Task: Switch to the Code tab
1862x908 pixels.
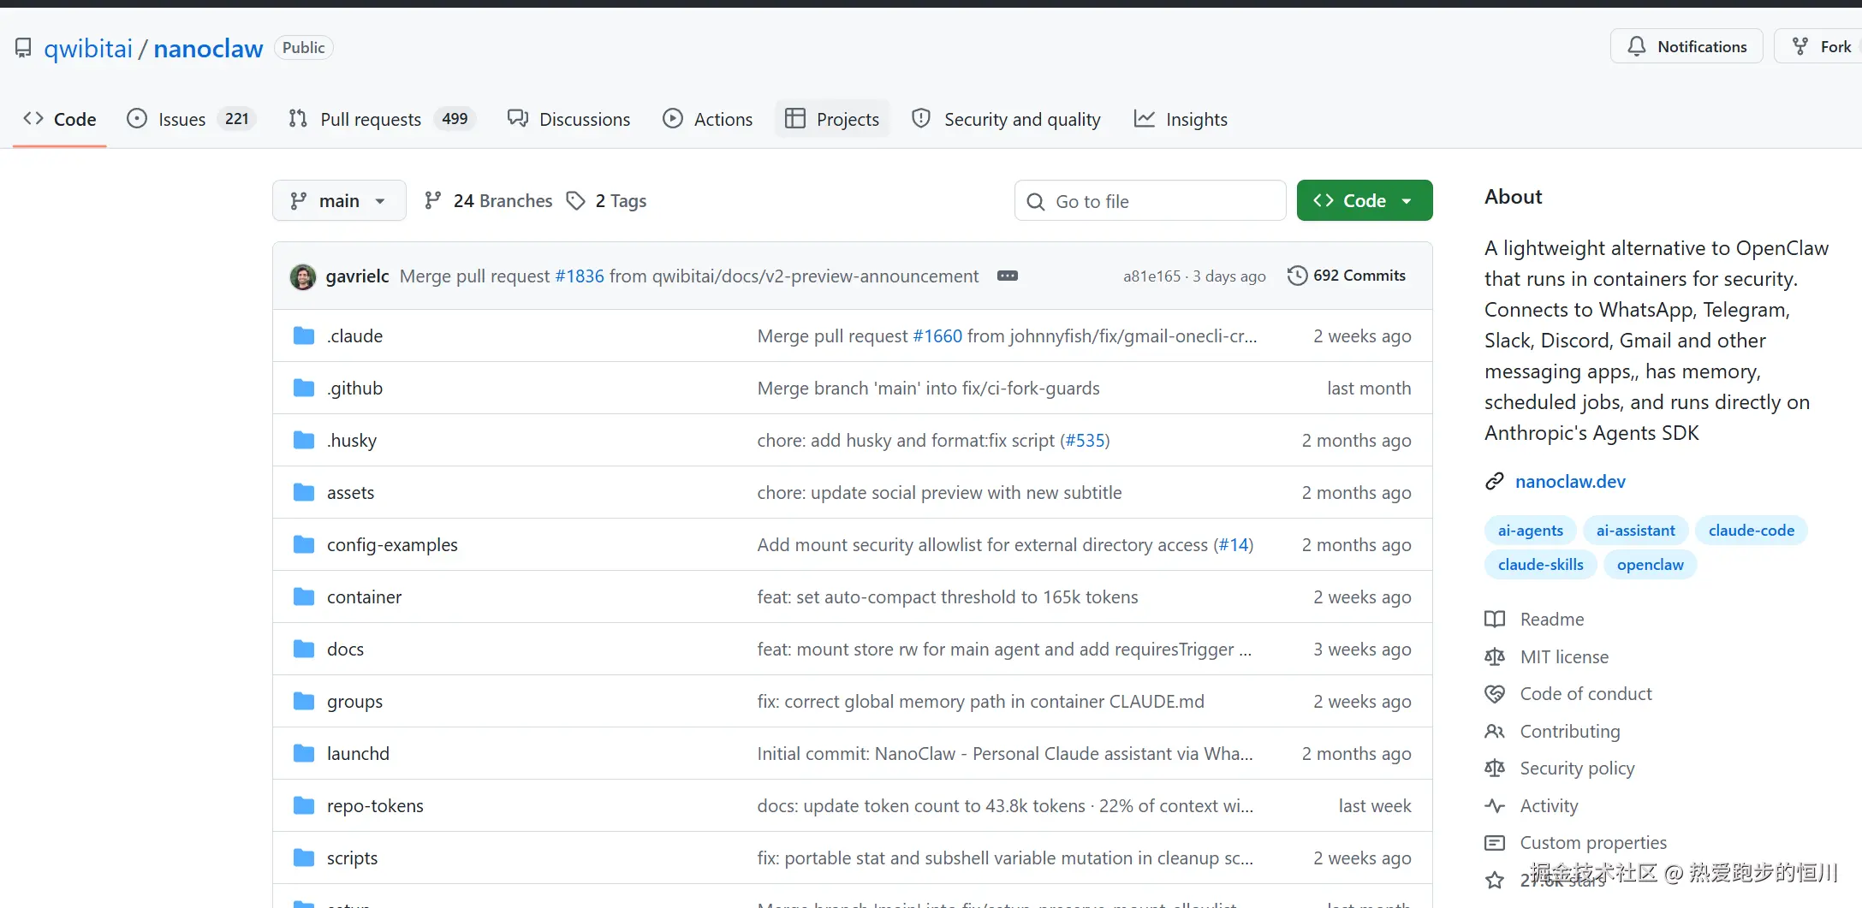Action: coord(60,119)
